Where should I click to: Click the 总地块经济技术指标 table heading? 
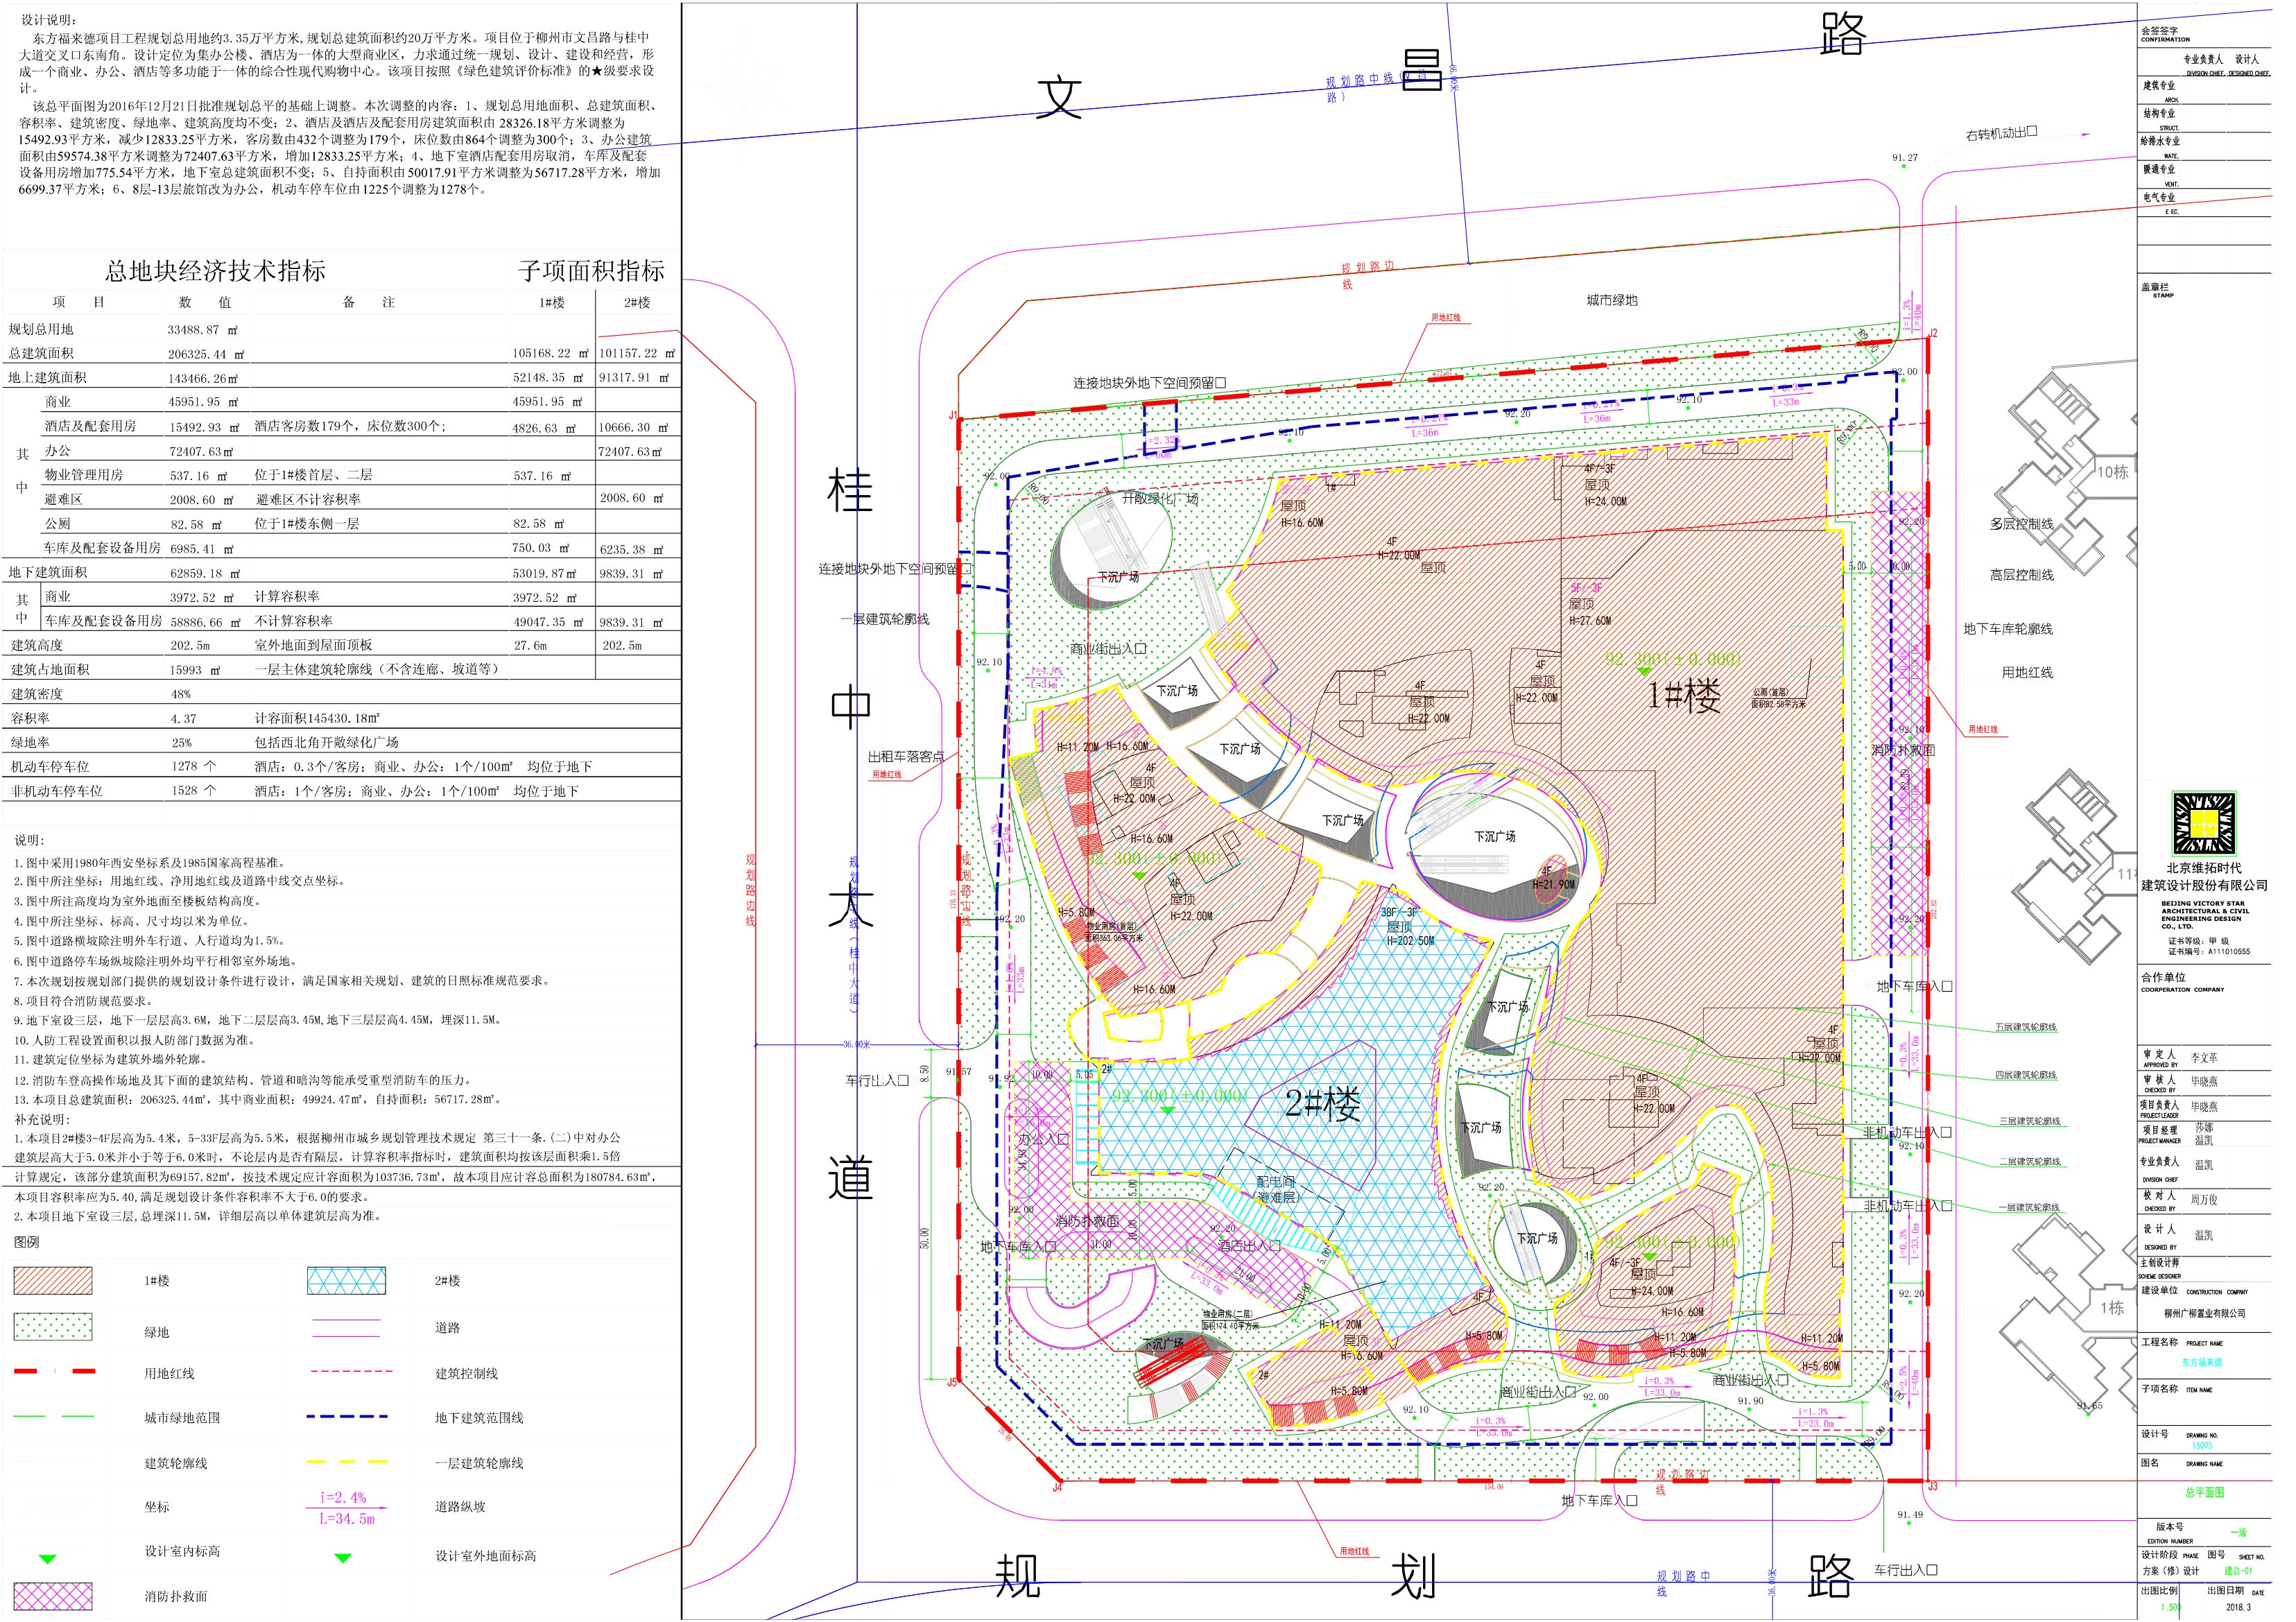click(x=216, y=271)
